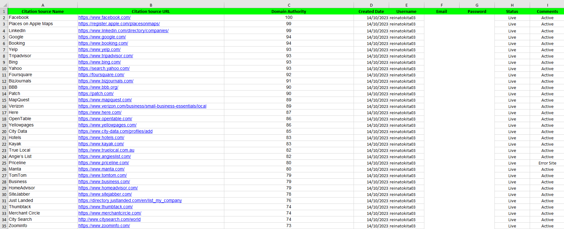Open the www.google.com hyperlink

tap(102, 37)
